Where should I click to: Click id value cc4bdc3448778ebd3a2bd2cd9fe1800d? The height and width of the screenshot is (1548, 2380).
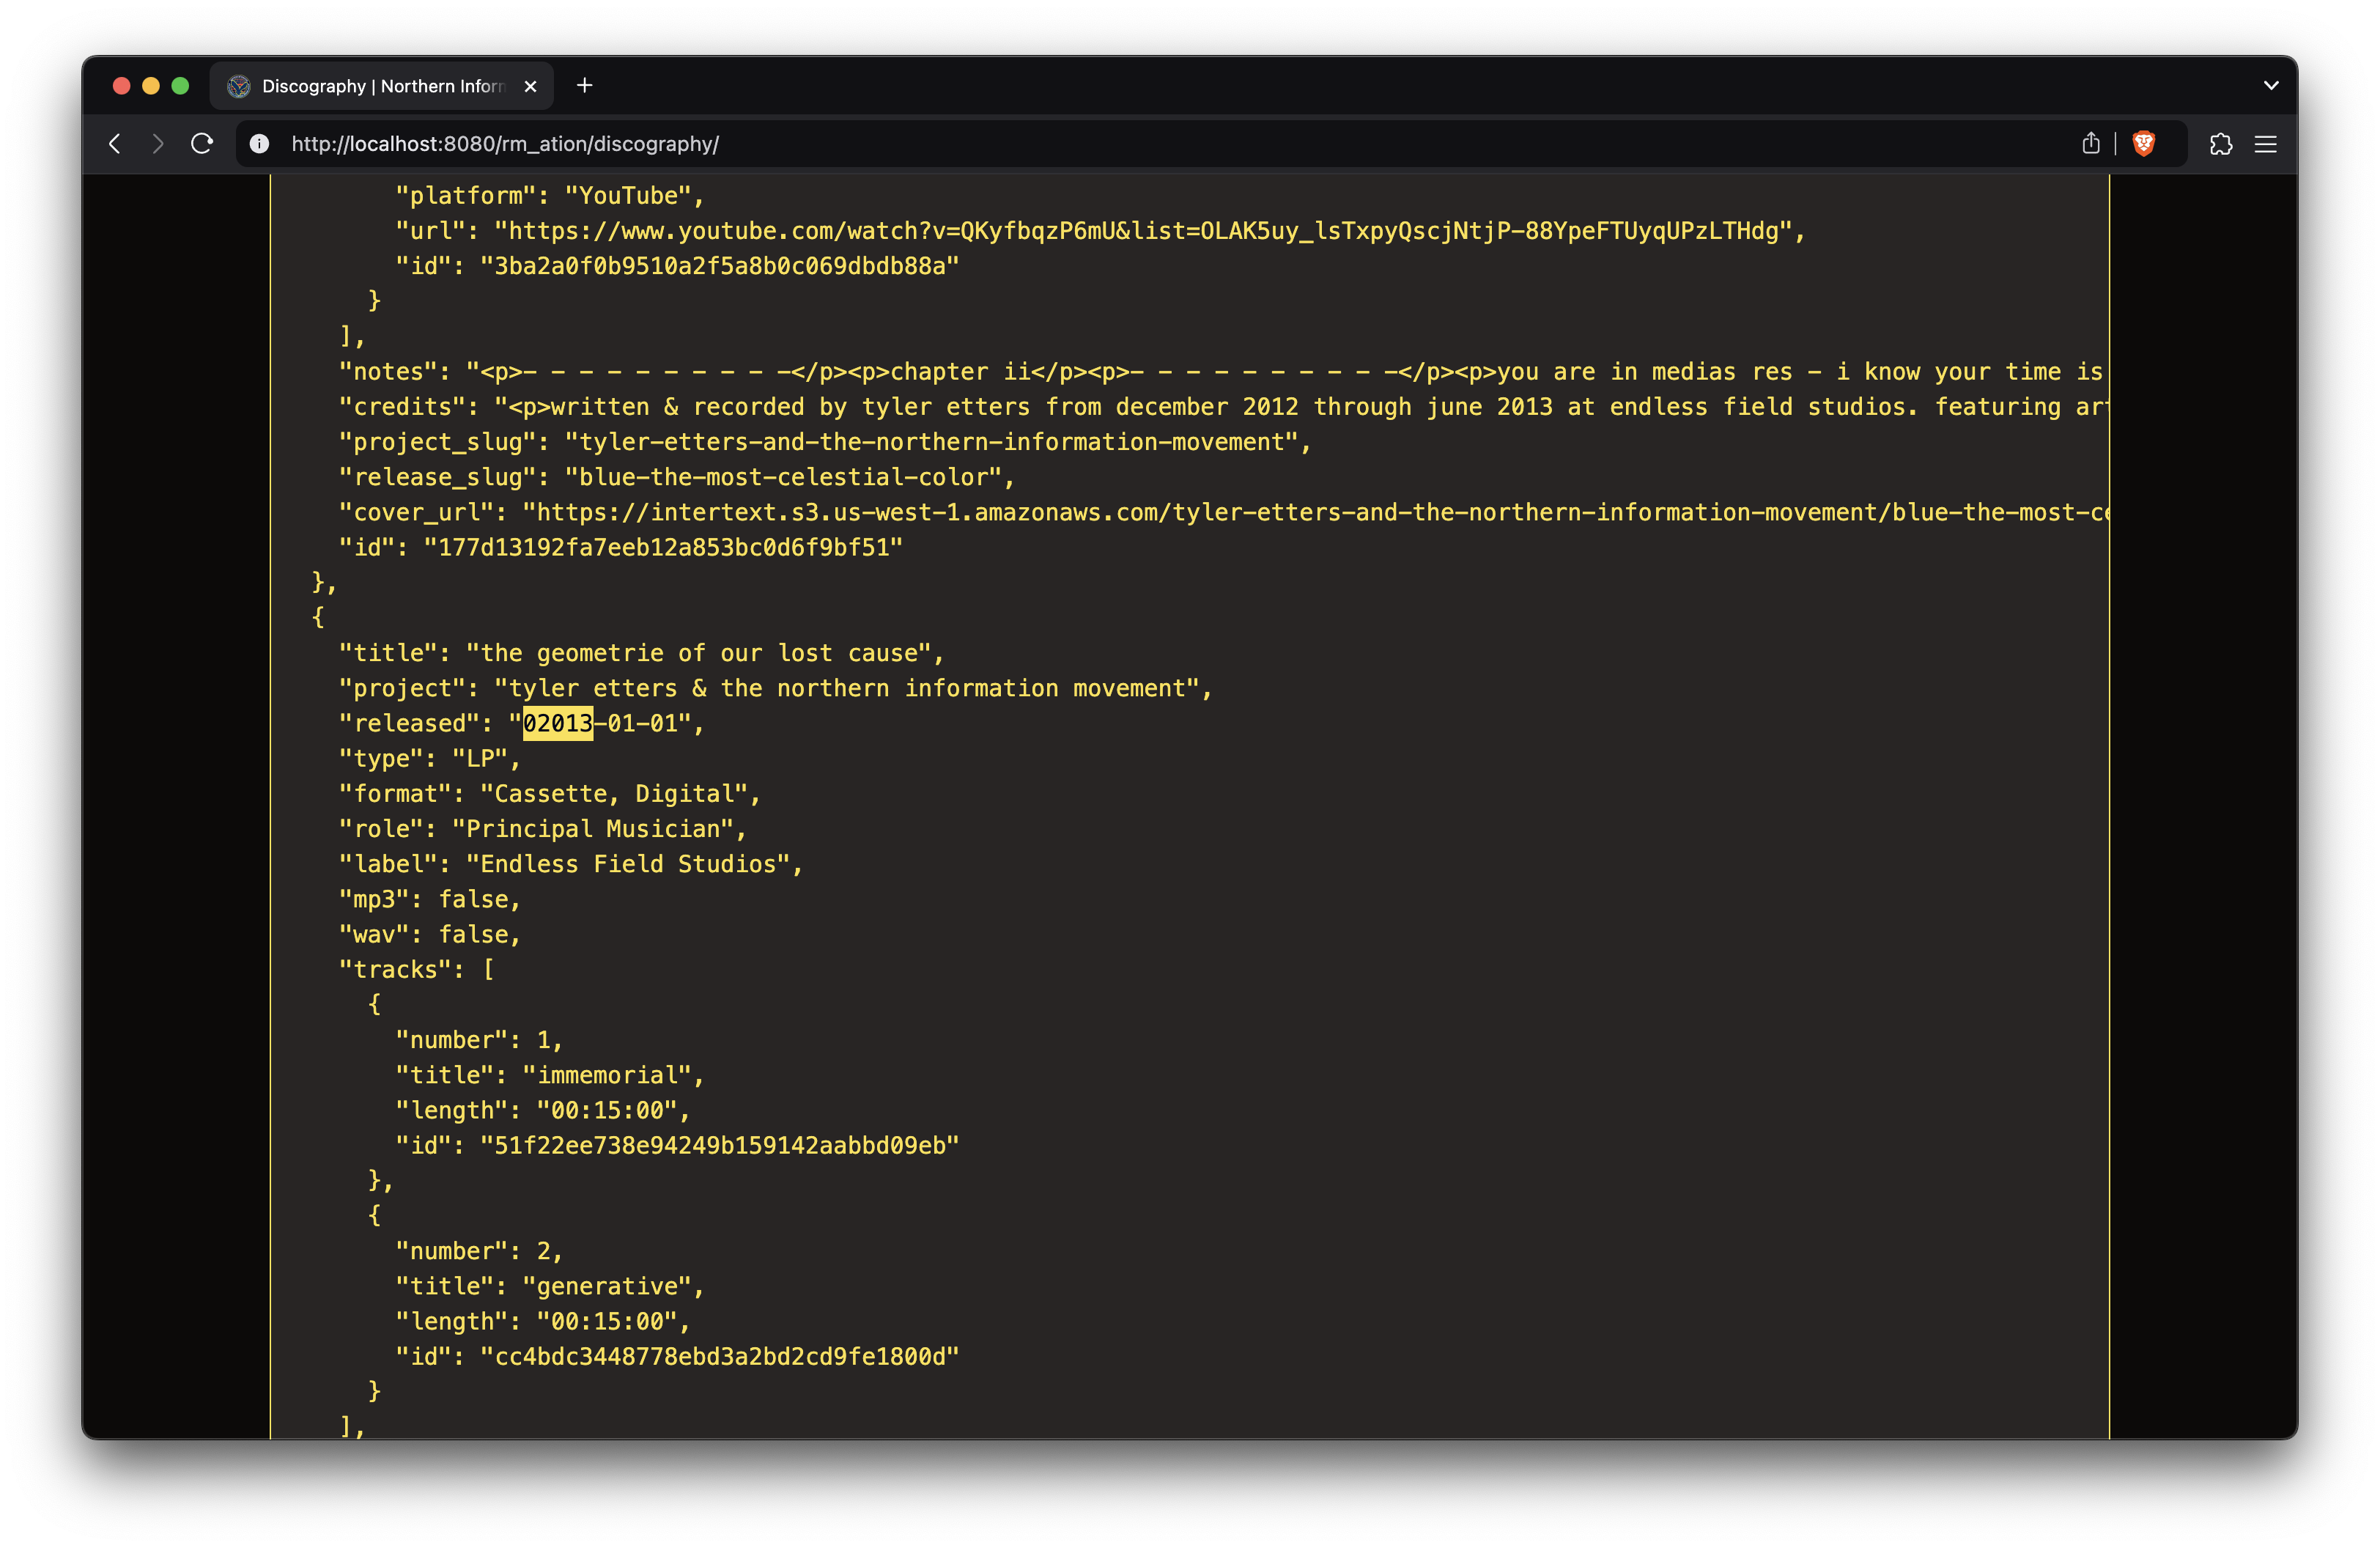point(719,1357)
